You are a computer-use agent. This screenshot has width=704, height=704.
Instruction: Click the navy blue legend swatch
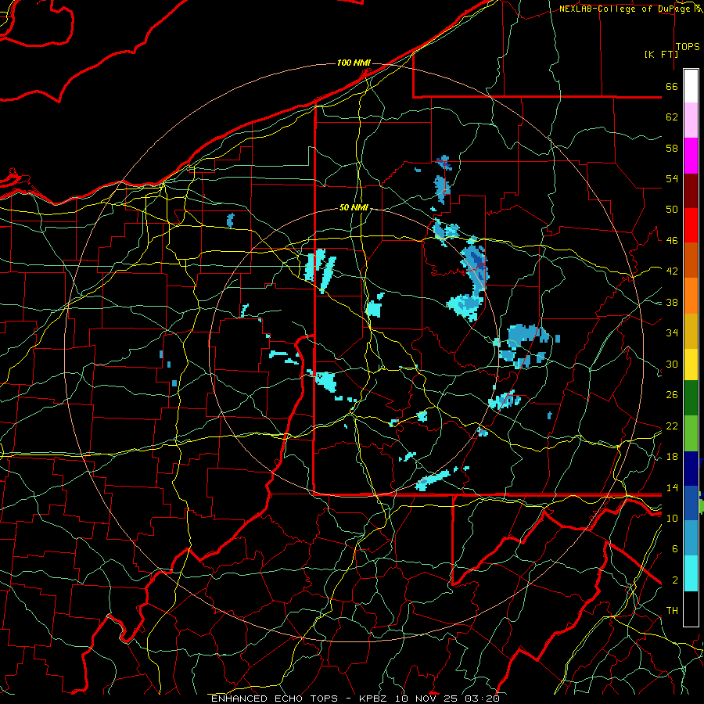(691, 469)
